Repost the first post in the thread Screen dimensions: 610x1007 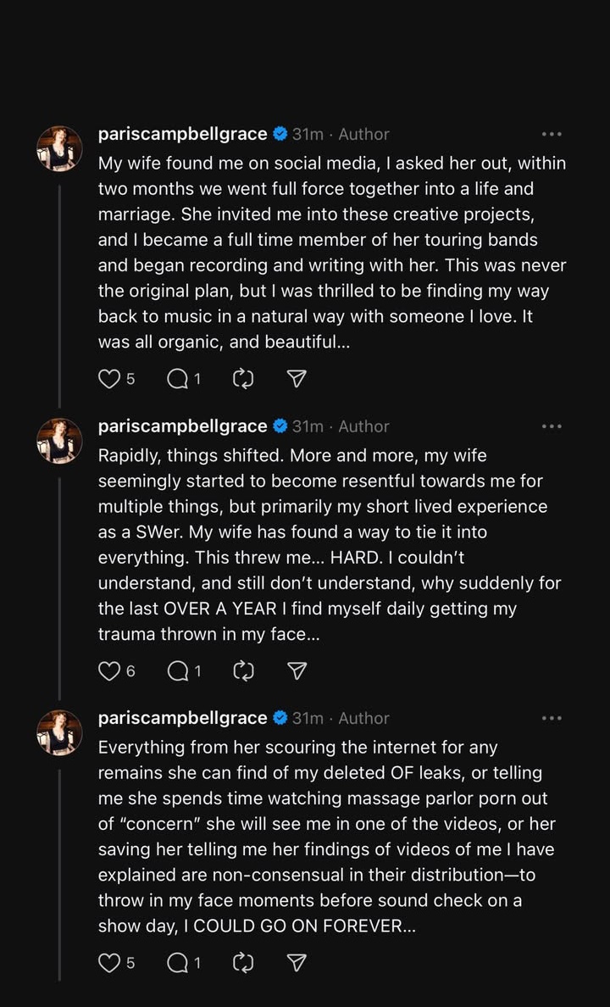point(244,380)
